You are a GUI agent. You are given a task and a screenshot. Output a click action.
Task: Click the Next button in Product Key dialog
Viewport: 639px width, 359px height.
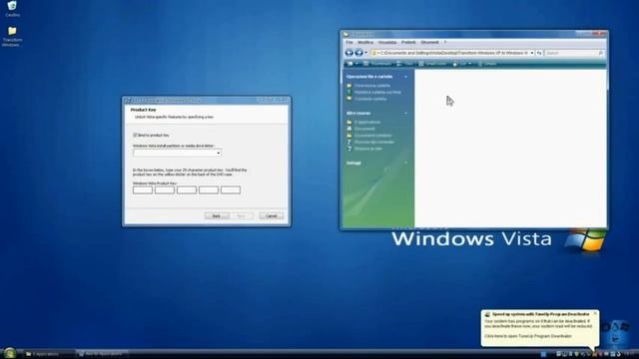click(242, 215)
